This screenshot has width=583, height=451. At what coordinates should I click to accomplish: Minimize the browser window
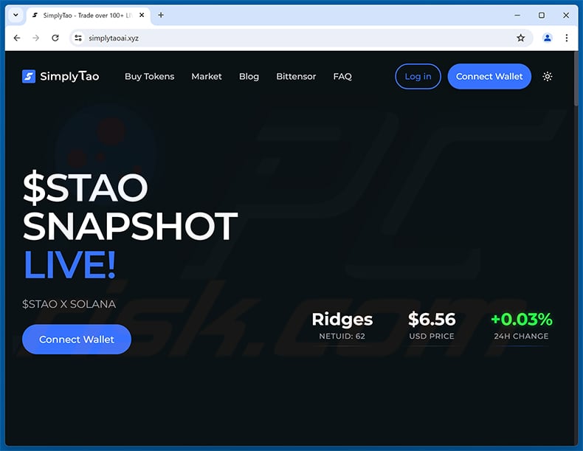tap(517, 16)
